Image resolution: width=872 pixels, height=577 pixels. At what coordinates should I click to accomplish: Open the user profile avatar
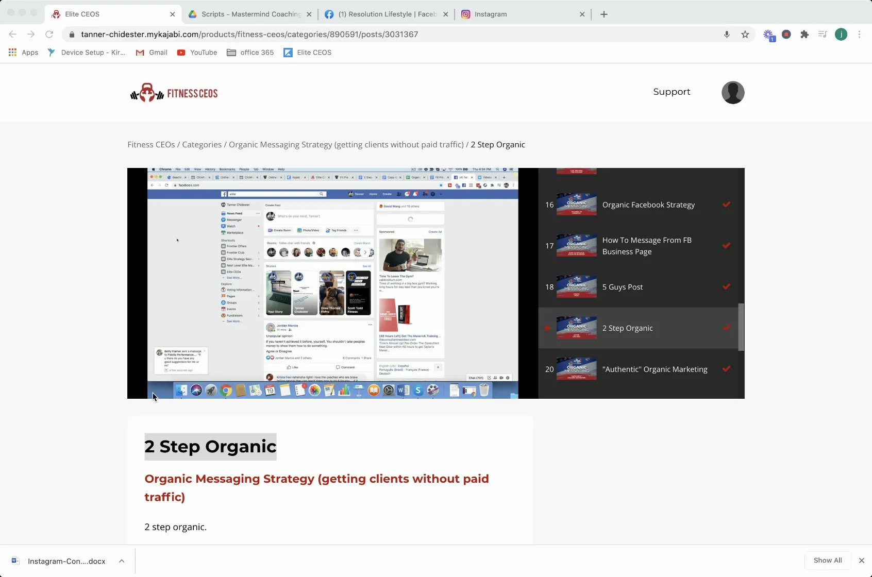point(733,93)
